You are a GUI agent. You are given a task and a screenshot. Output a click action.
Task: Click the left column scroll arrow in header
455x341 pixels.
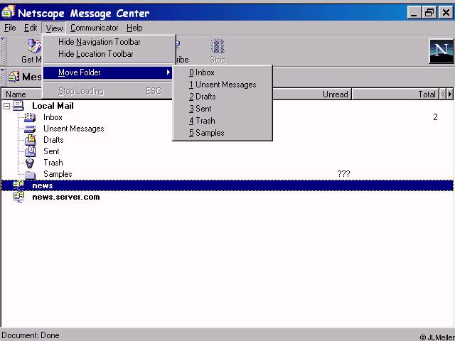[443, 94]
